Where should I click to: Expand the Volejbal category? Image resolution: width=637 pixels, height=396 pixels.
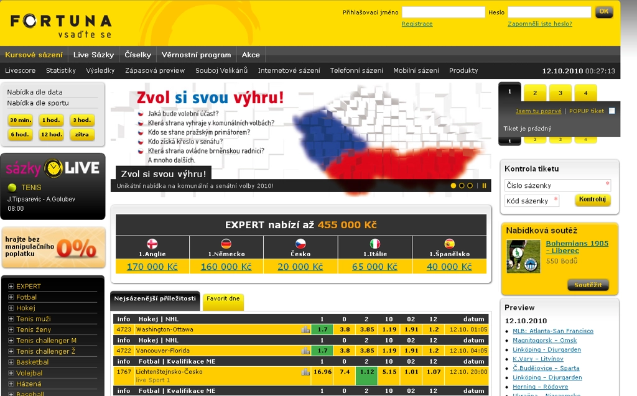click(x=11, y=373)
